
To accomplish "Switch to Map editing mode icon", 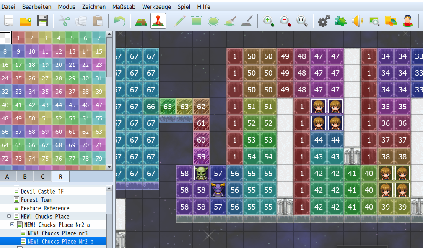I will point(141,21).
